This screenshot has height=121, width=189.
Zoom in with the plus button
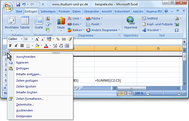point(179,93)
